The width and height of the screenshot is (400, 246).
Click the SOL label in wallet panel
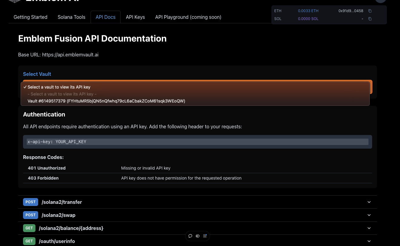(278, 19)
